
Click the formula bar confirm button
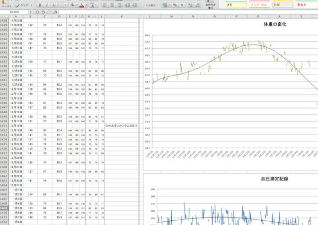[43, 12]
